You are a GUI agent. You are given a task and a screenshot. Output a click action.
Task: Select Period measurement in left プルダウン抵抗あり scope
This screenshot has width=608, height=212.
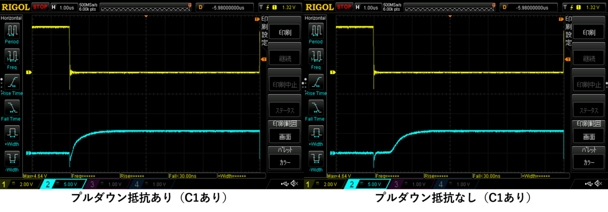(x=11, y=33)
